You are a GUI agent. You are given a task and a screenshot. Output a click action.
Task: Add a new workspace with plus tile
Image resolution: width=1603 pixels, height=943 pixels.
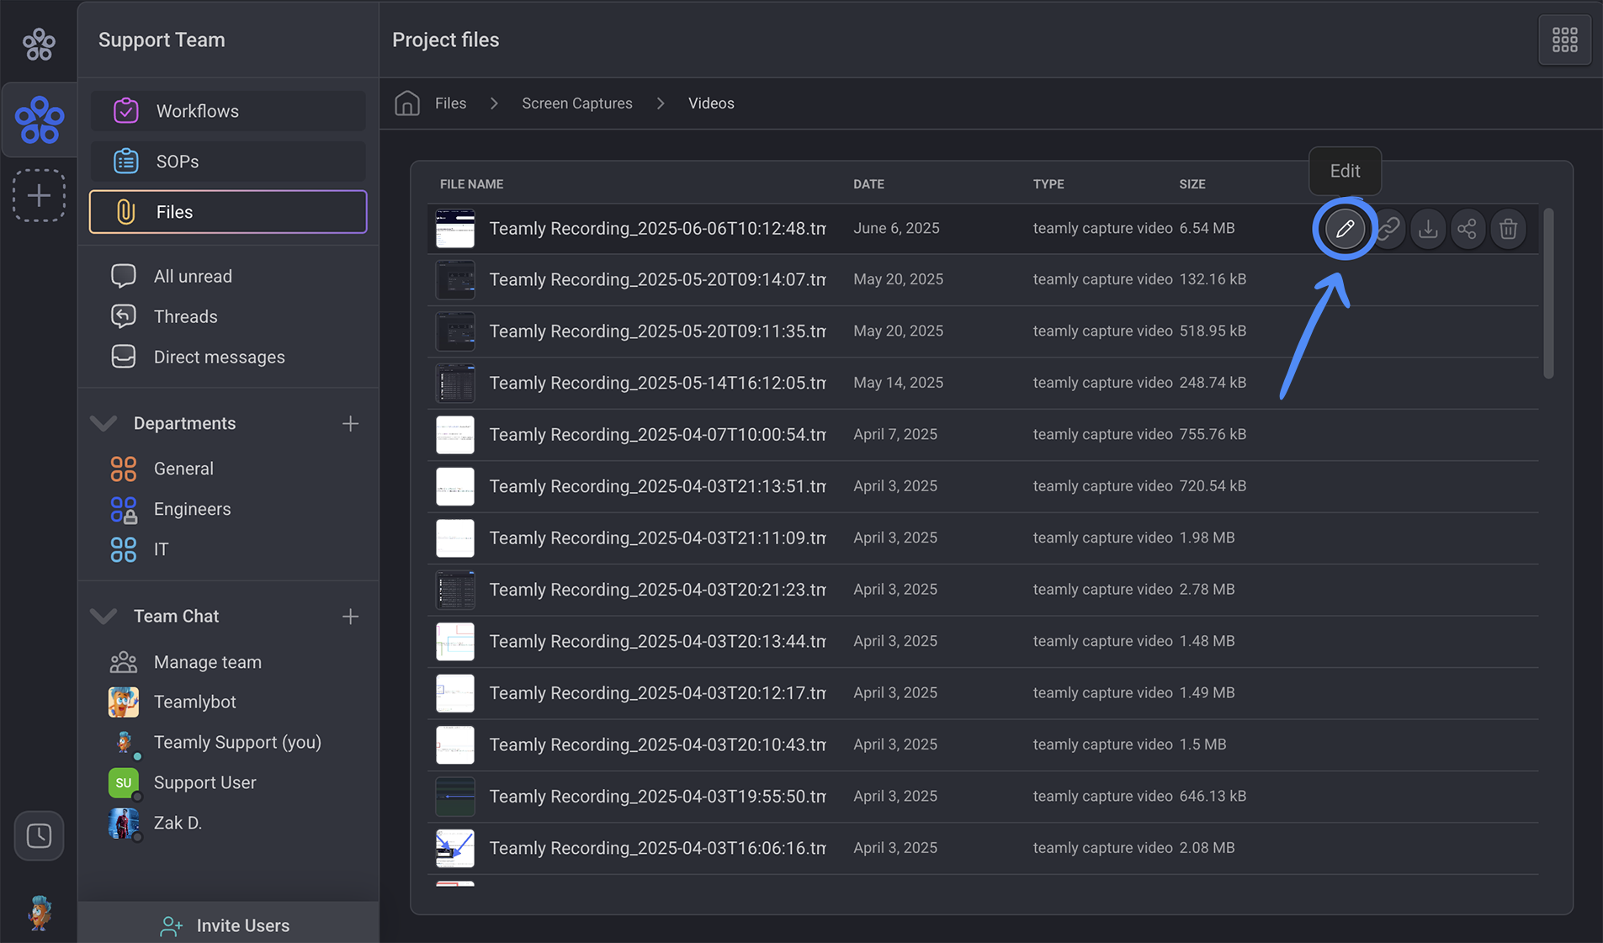[x=39, y=195]
